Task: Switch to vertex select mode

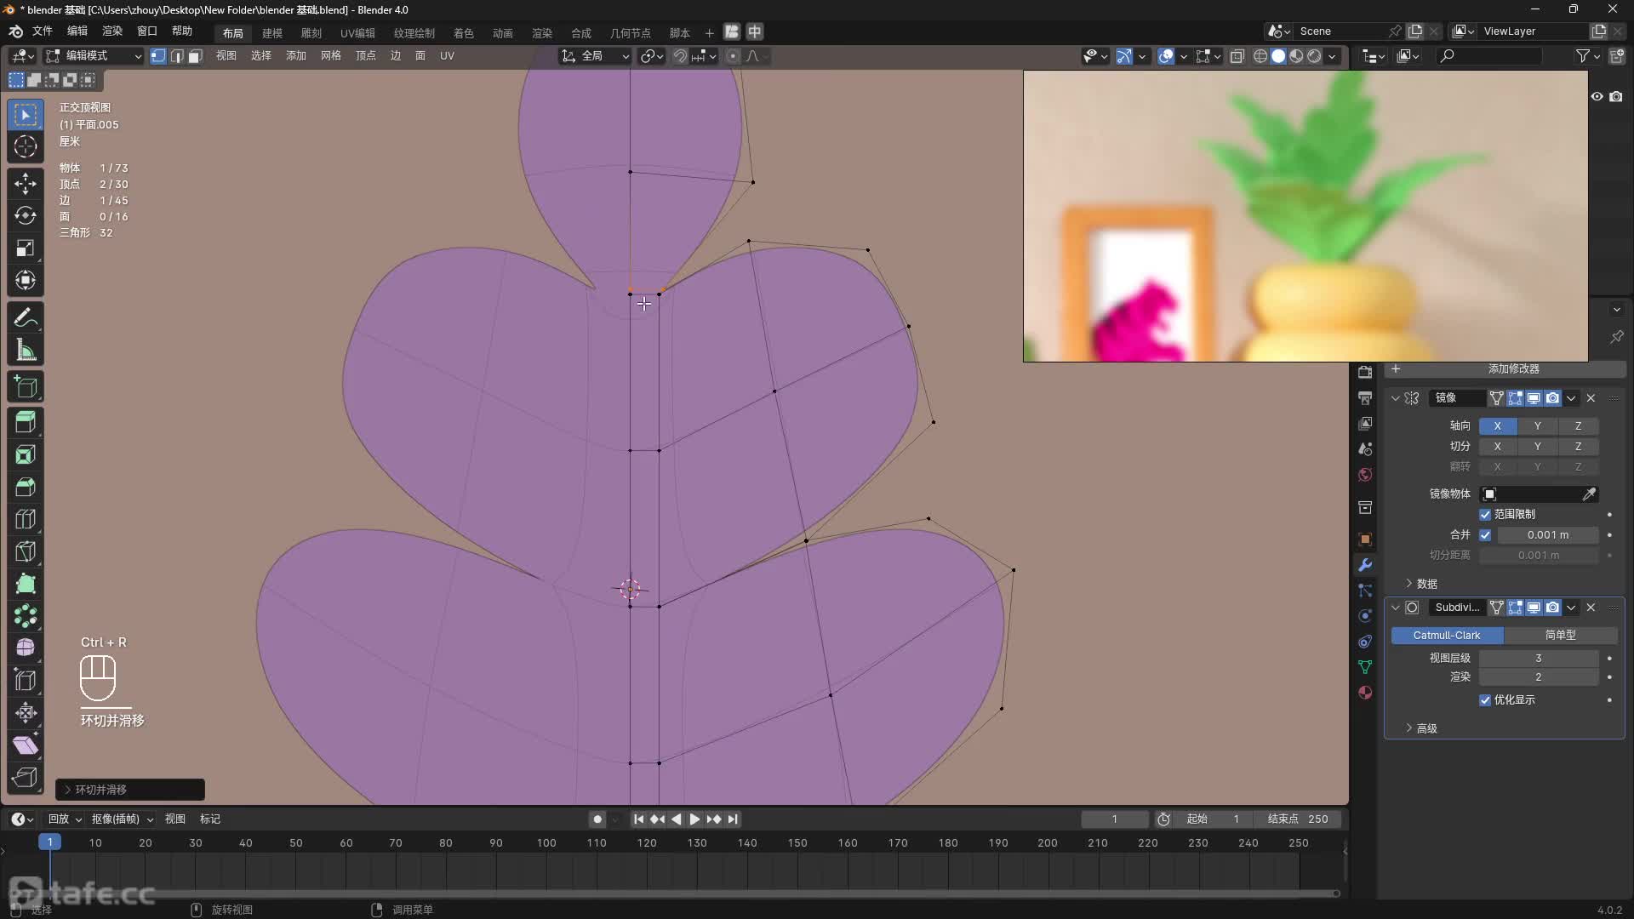Action: pos(158,56)
